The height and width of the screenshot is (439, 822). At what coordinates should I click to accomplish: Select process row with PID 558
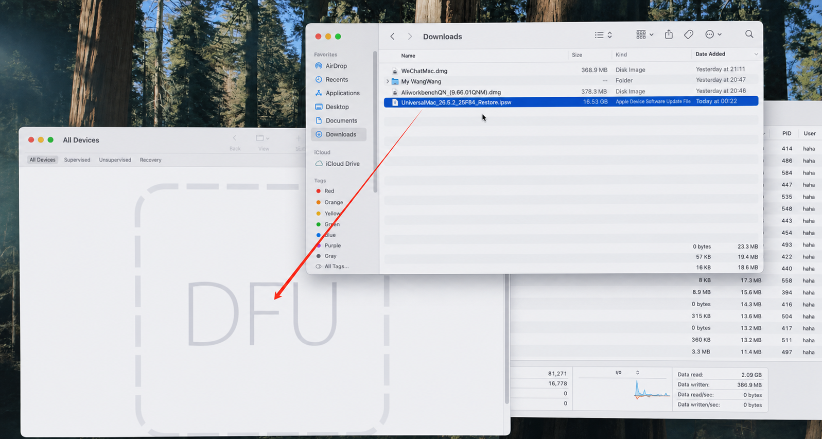coord(667,280)
